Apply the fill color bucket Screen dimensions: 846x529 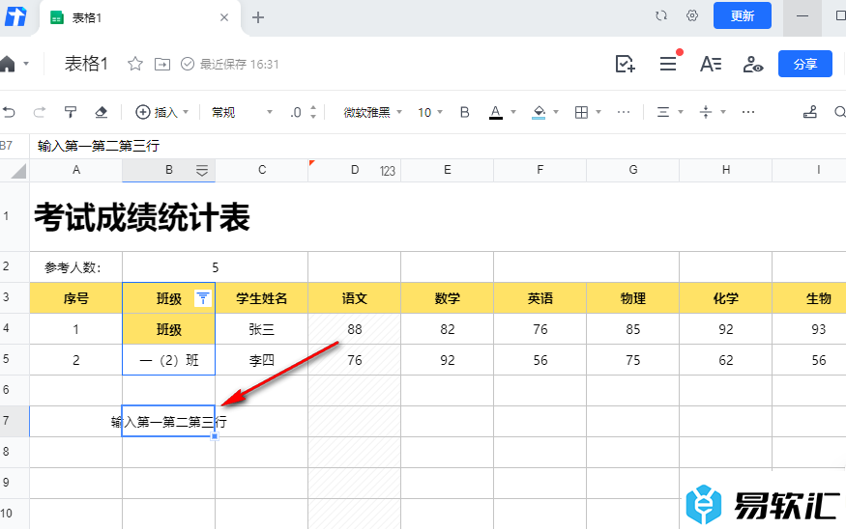pyautogui.click(x=539, y=112)
